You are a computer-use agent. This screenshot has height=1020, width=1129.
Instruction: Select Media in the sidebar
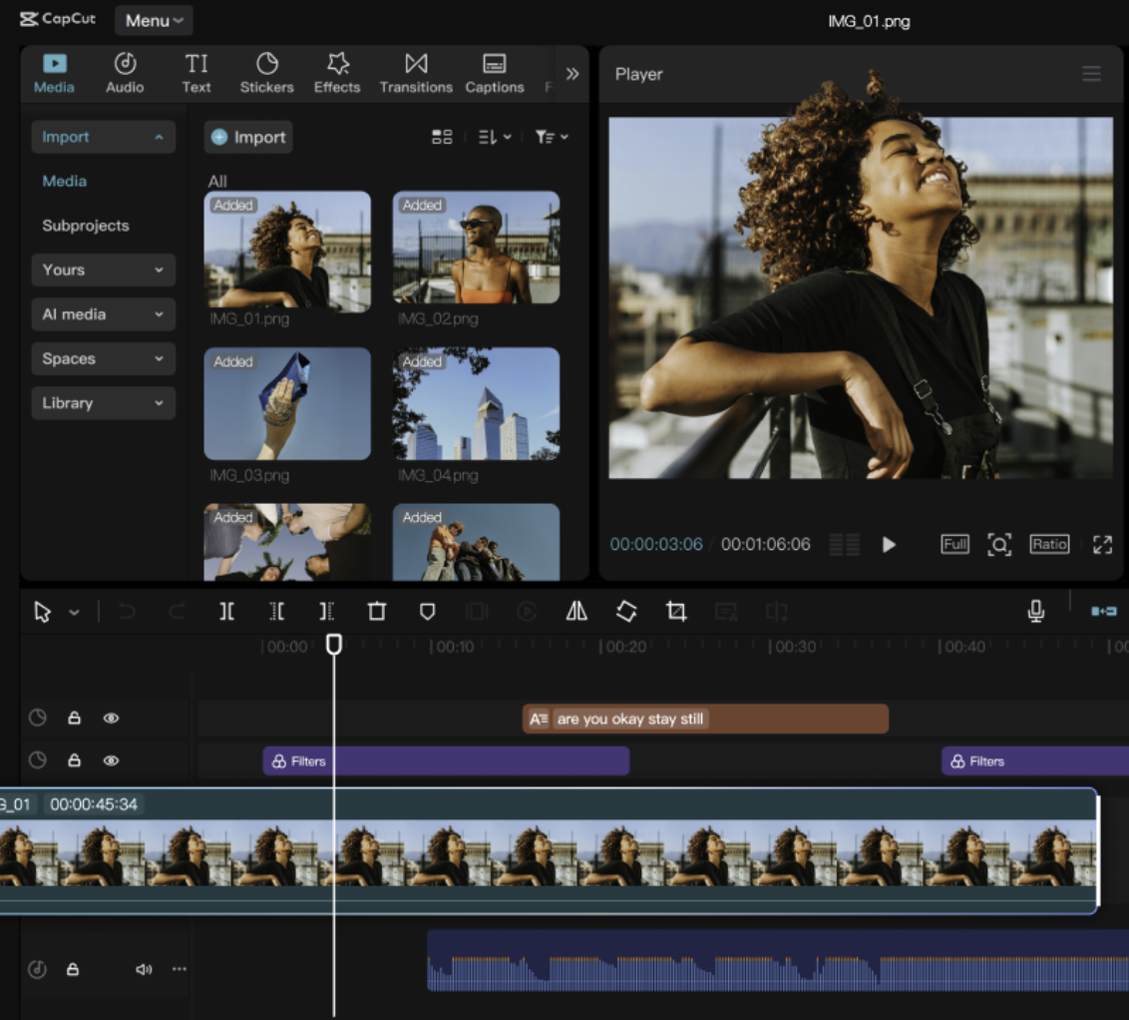click(x=64, y=181)
